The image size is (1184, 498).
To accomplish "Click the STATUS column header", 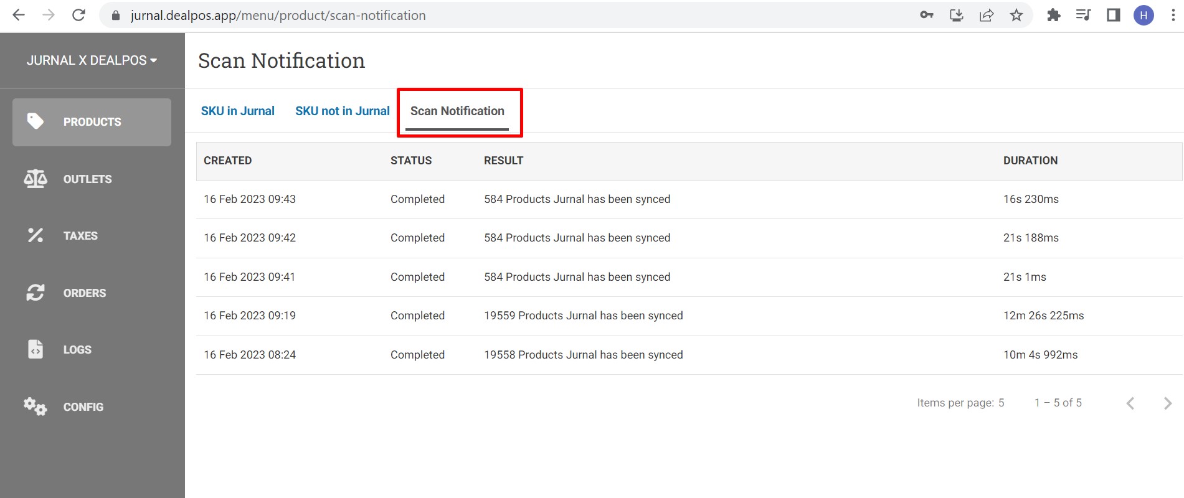I will point(411,161).
